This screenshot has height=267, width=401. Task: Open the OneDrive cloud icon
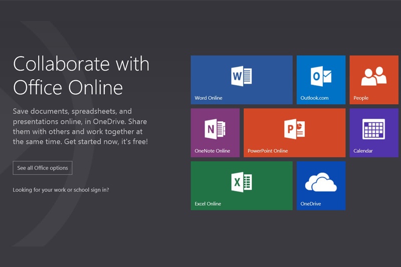coord(321,182)
